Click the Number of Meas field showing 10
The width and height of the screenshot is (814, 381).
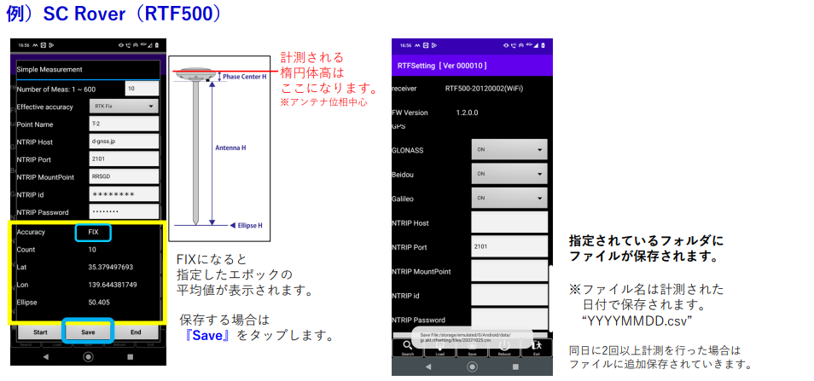coord(142,89)
